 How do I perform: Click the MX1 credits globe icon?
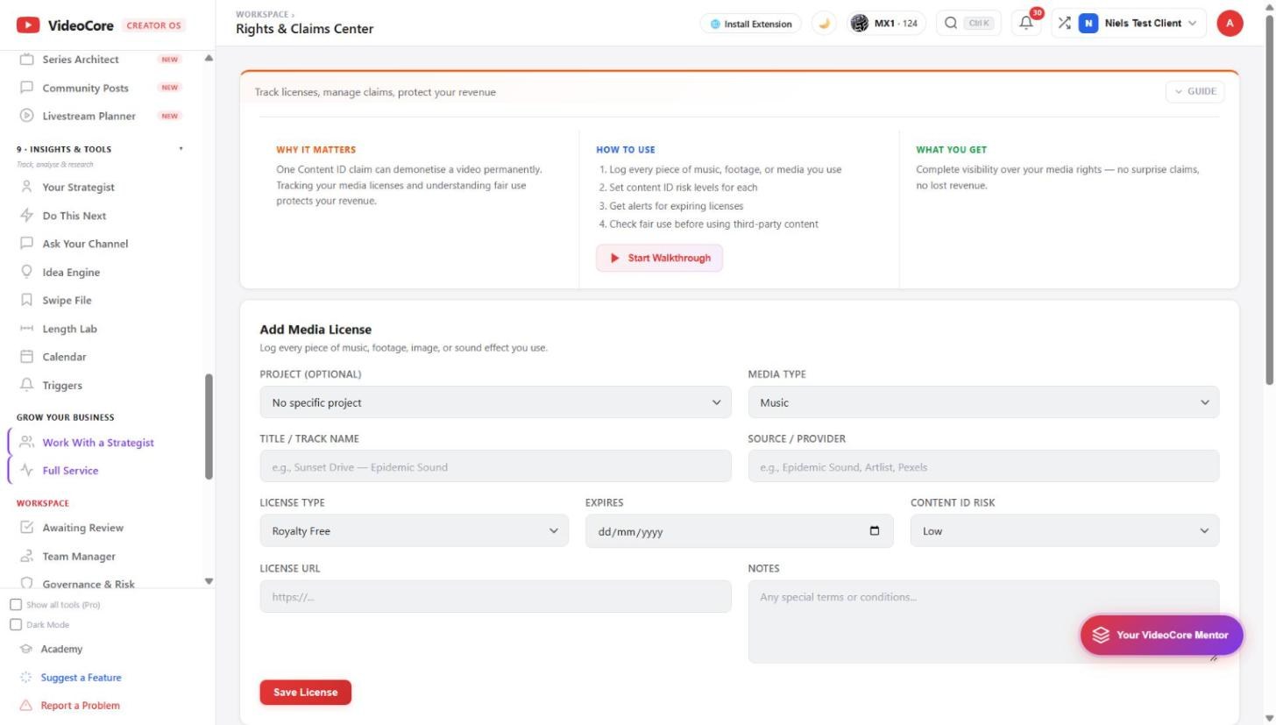[x=859, y=24]
